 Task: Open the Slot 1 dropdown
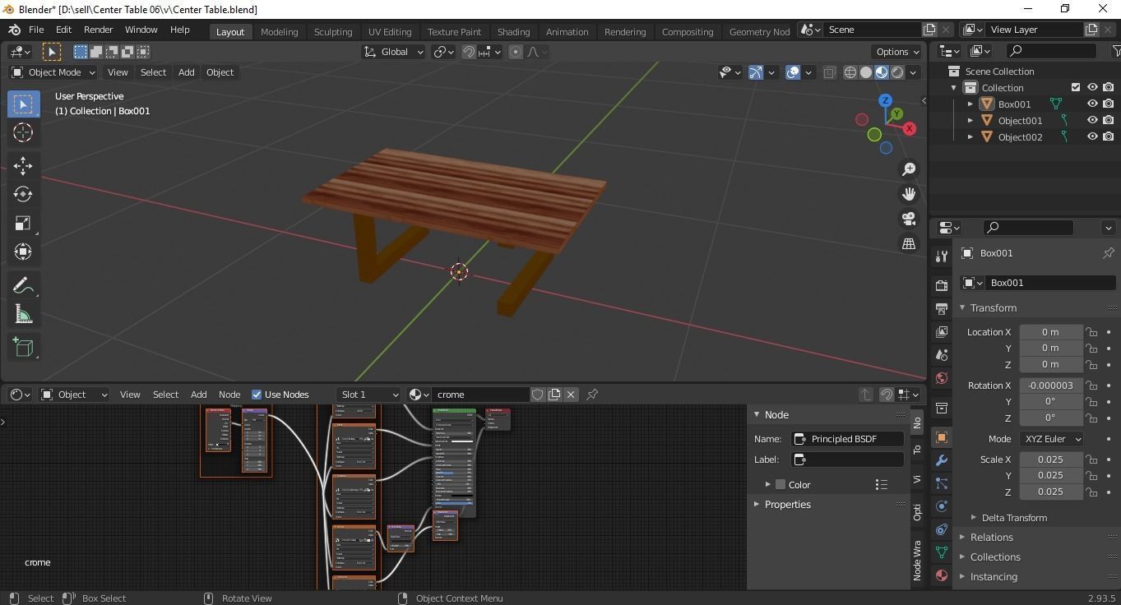[x=368, y=395]
